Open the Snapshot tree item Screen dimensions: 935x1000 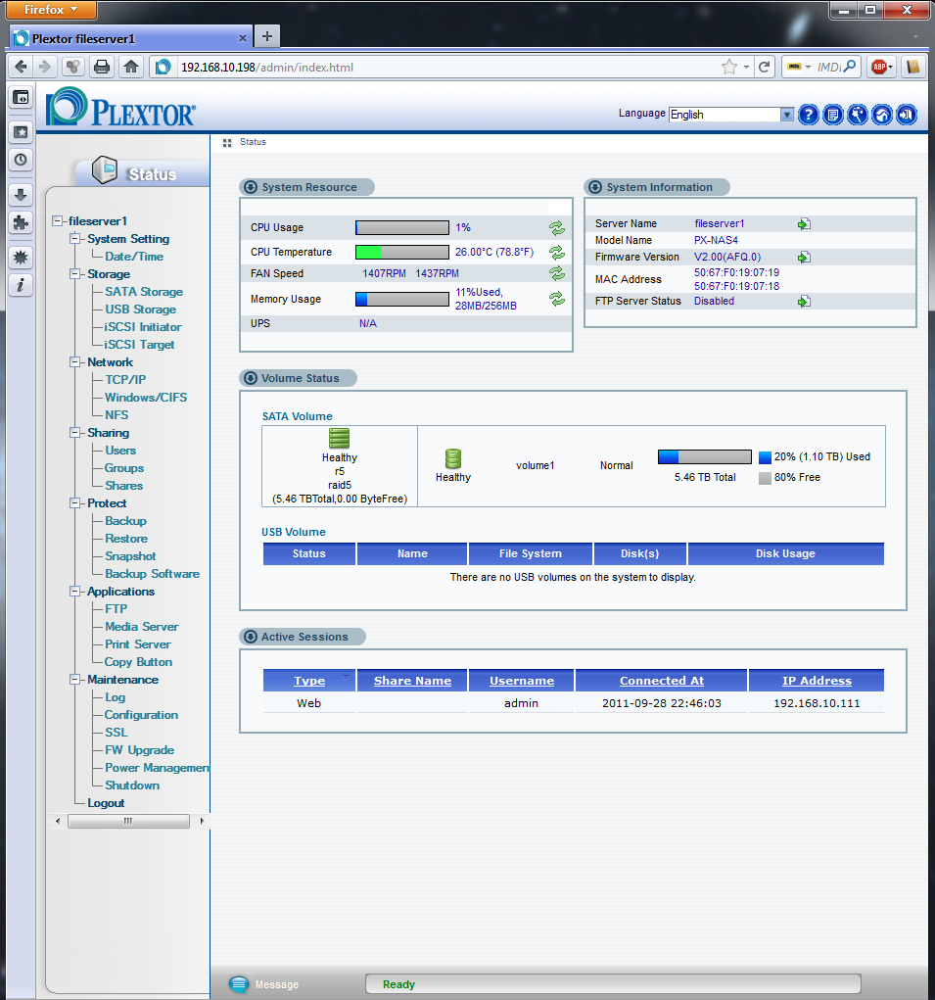click(x=130, y=556)
